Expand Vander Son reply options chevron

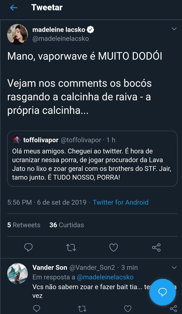[174, 267]
